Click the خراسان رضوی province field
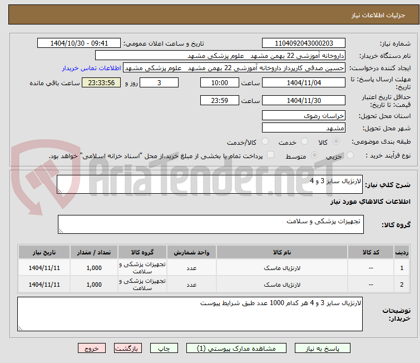Viewport: 420px width, 363px height. tap(304, 116)
